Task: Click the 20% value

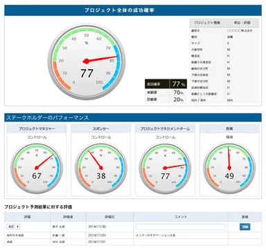Action: click(179, 99)
